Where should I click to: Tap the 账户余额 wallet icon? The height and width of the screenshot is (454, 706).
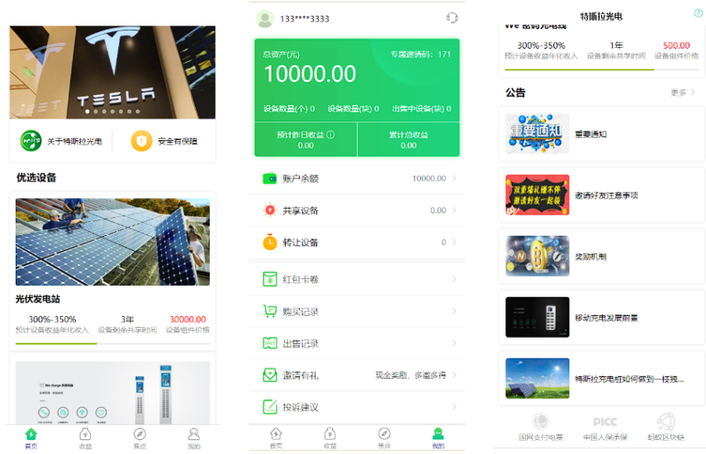point(269,178)
